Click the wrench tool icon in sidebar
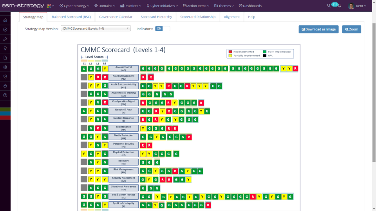376x211 pixels. coord(5,39)
